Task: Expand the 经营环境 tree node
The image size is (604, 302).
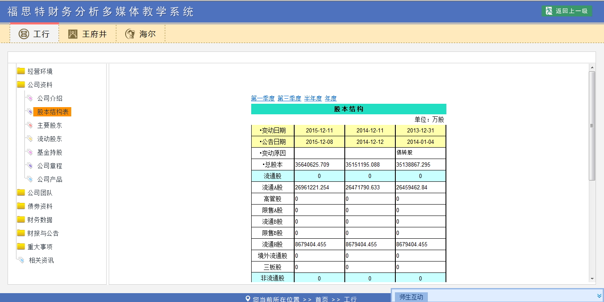Action: pyautogui.click(x=40, y=71)
